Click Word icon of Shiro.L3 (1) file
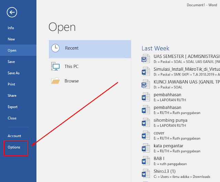220x182 pixels. coord(146,174)
